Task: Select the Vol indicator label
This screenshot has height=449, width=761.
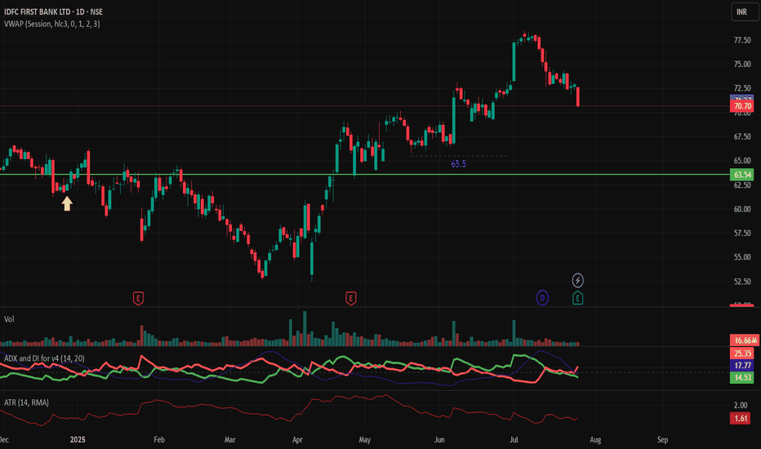Action: [x=9, y=319]
